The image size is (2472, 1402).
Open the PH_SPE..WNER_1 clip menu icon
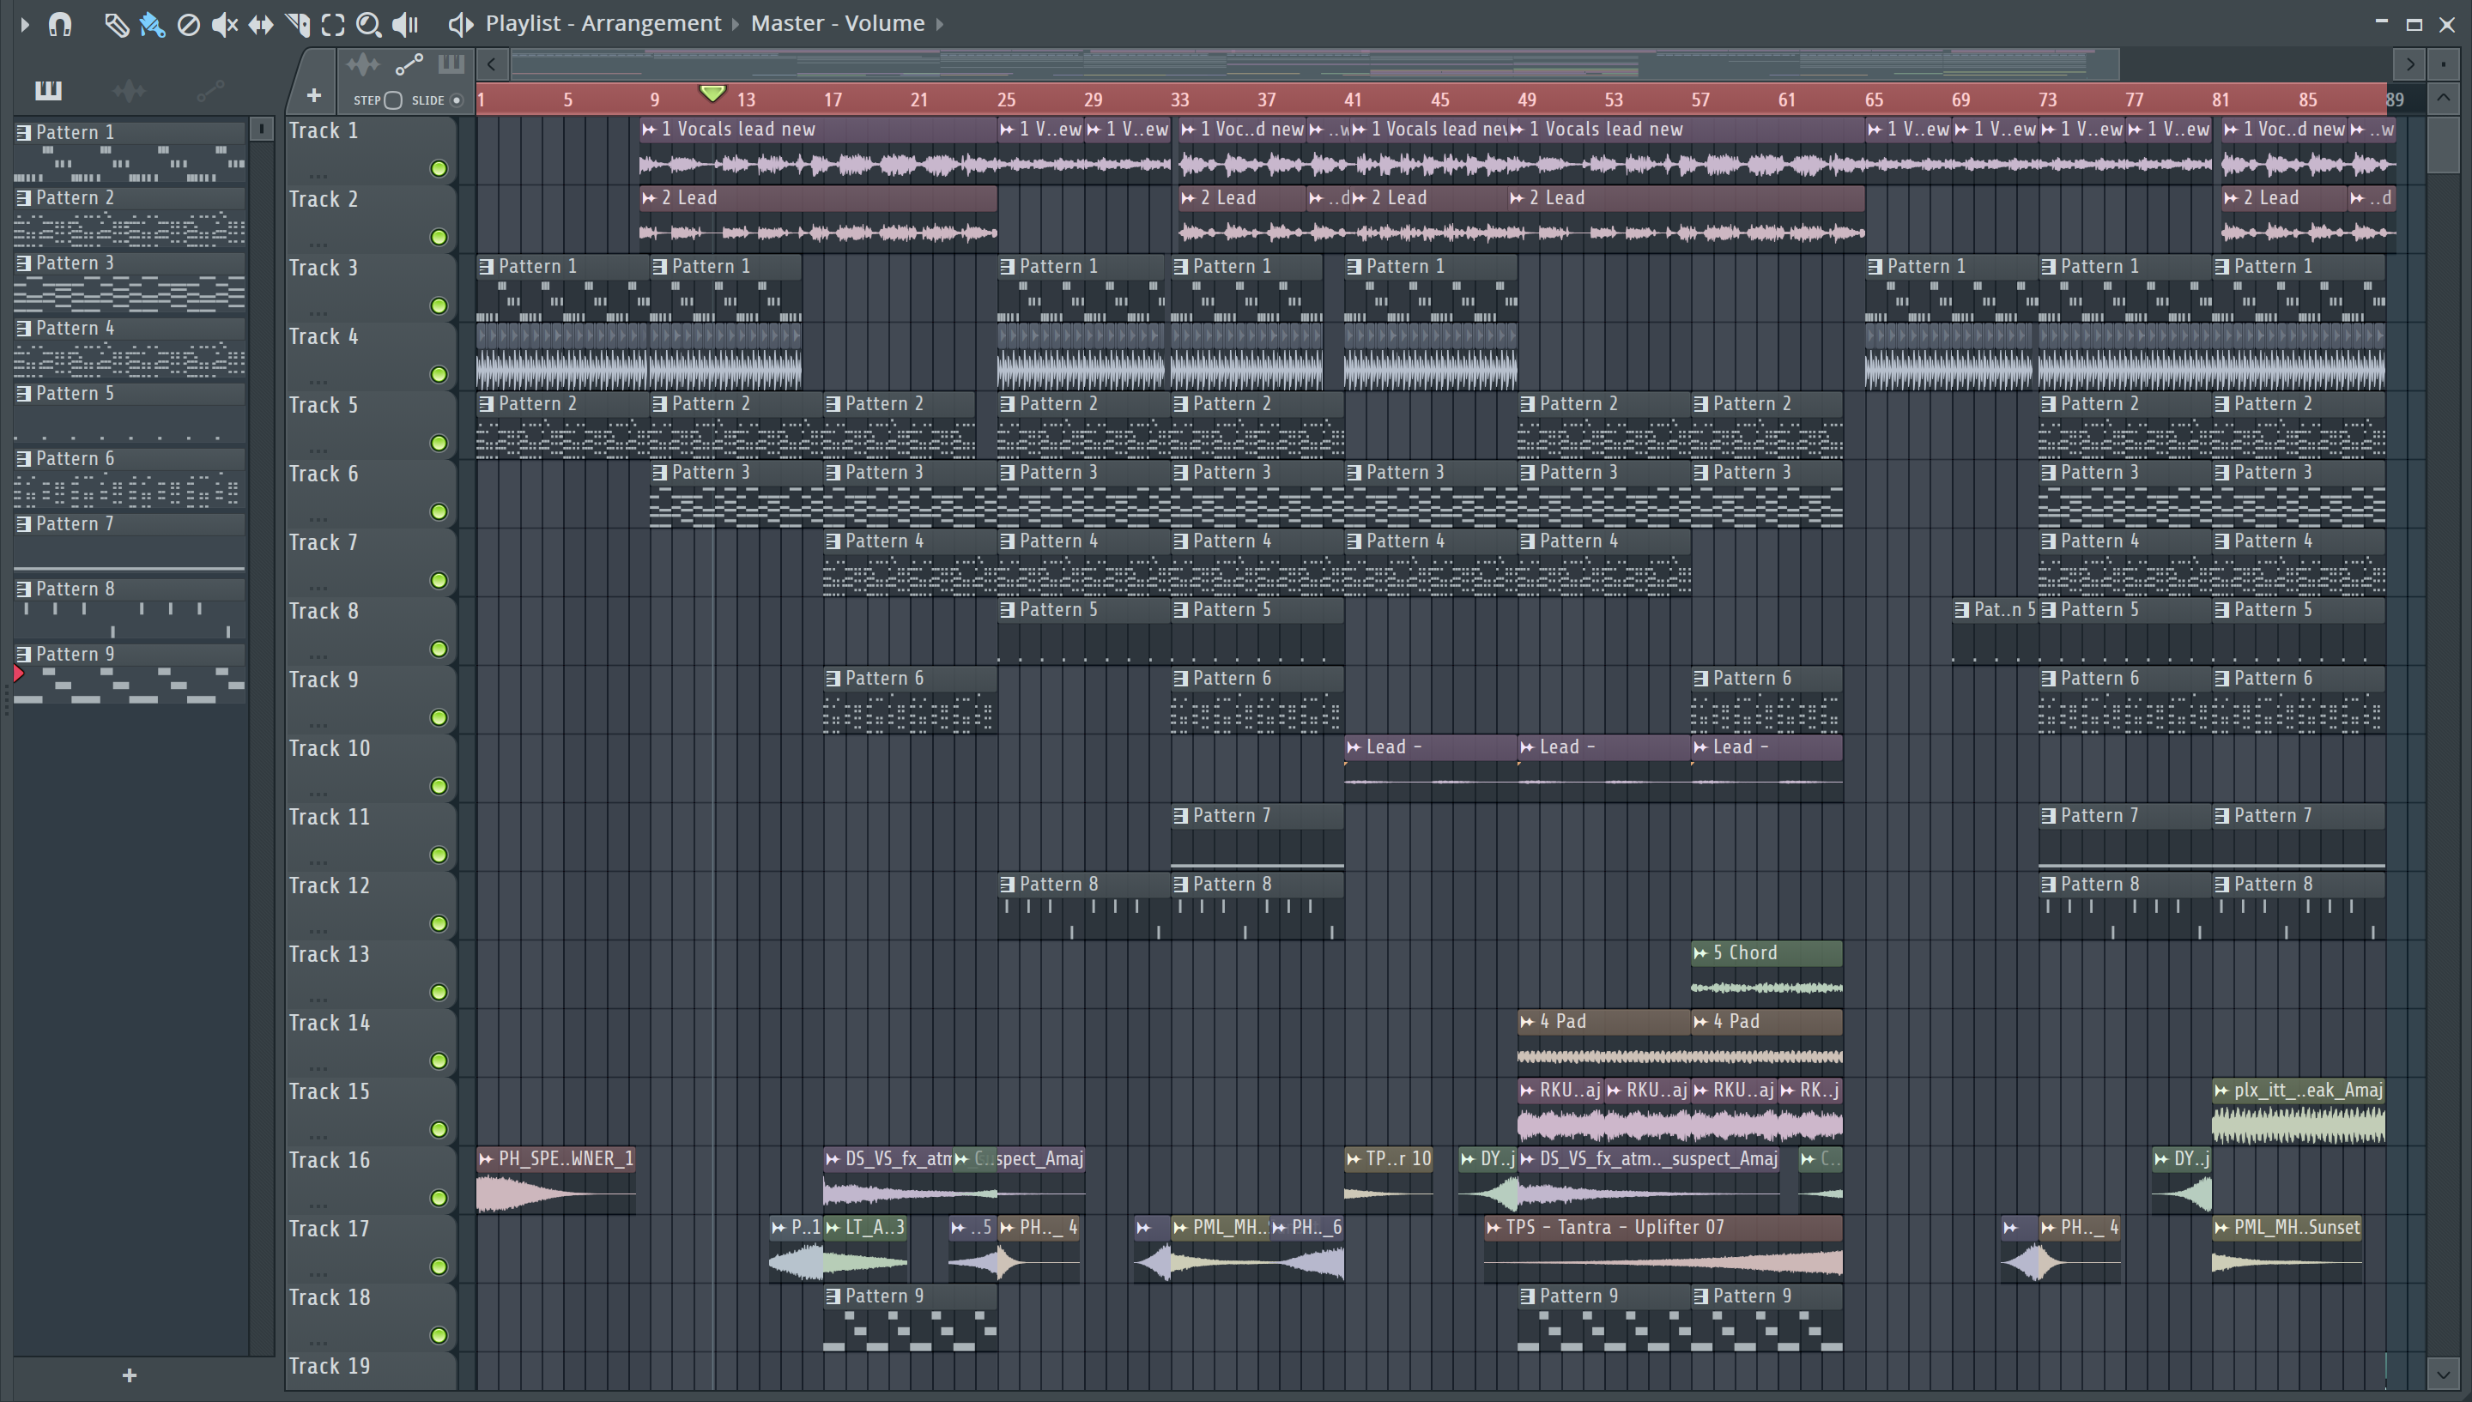487,1159
